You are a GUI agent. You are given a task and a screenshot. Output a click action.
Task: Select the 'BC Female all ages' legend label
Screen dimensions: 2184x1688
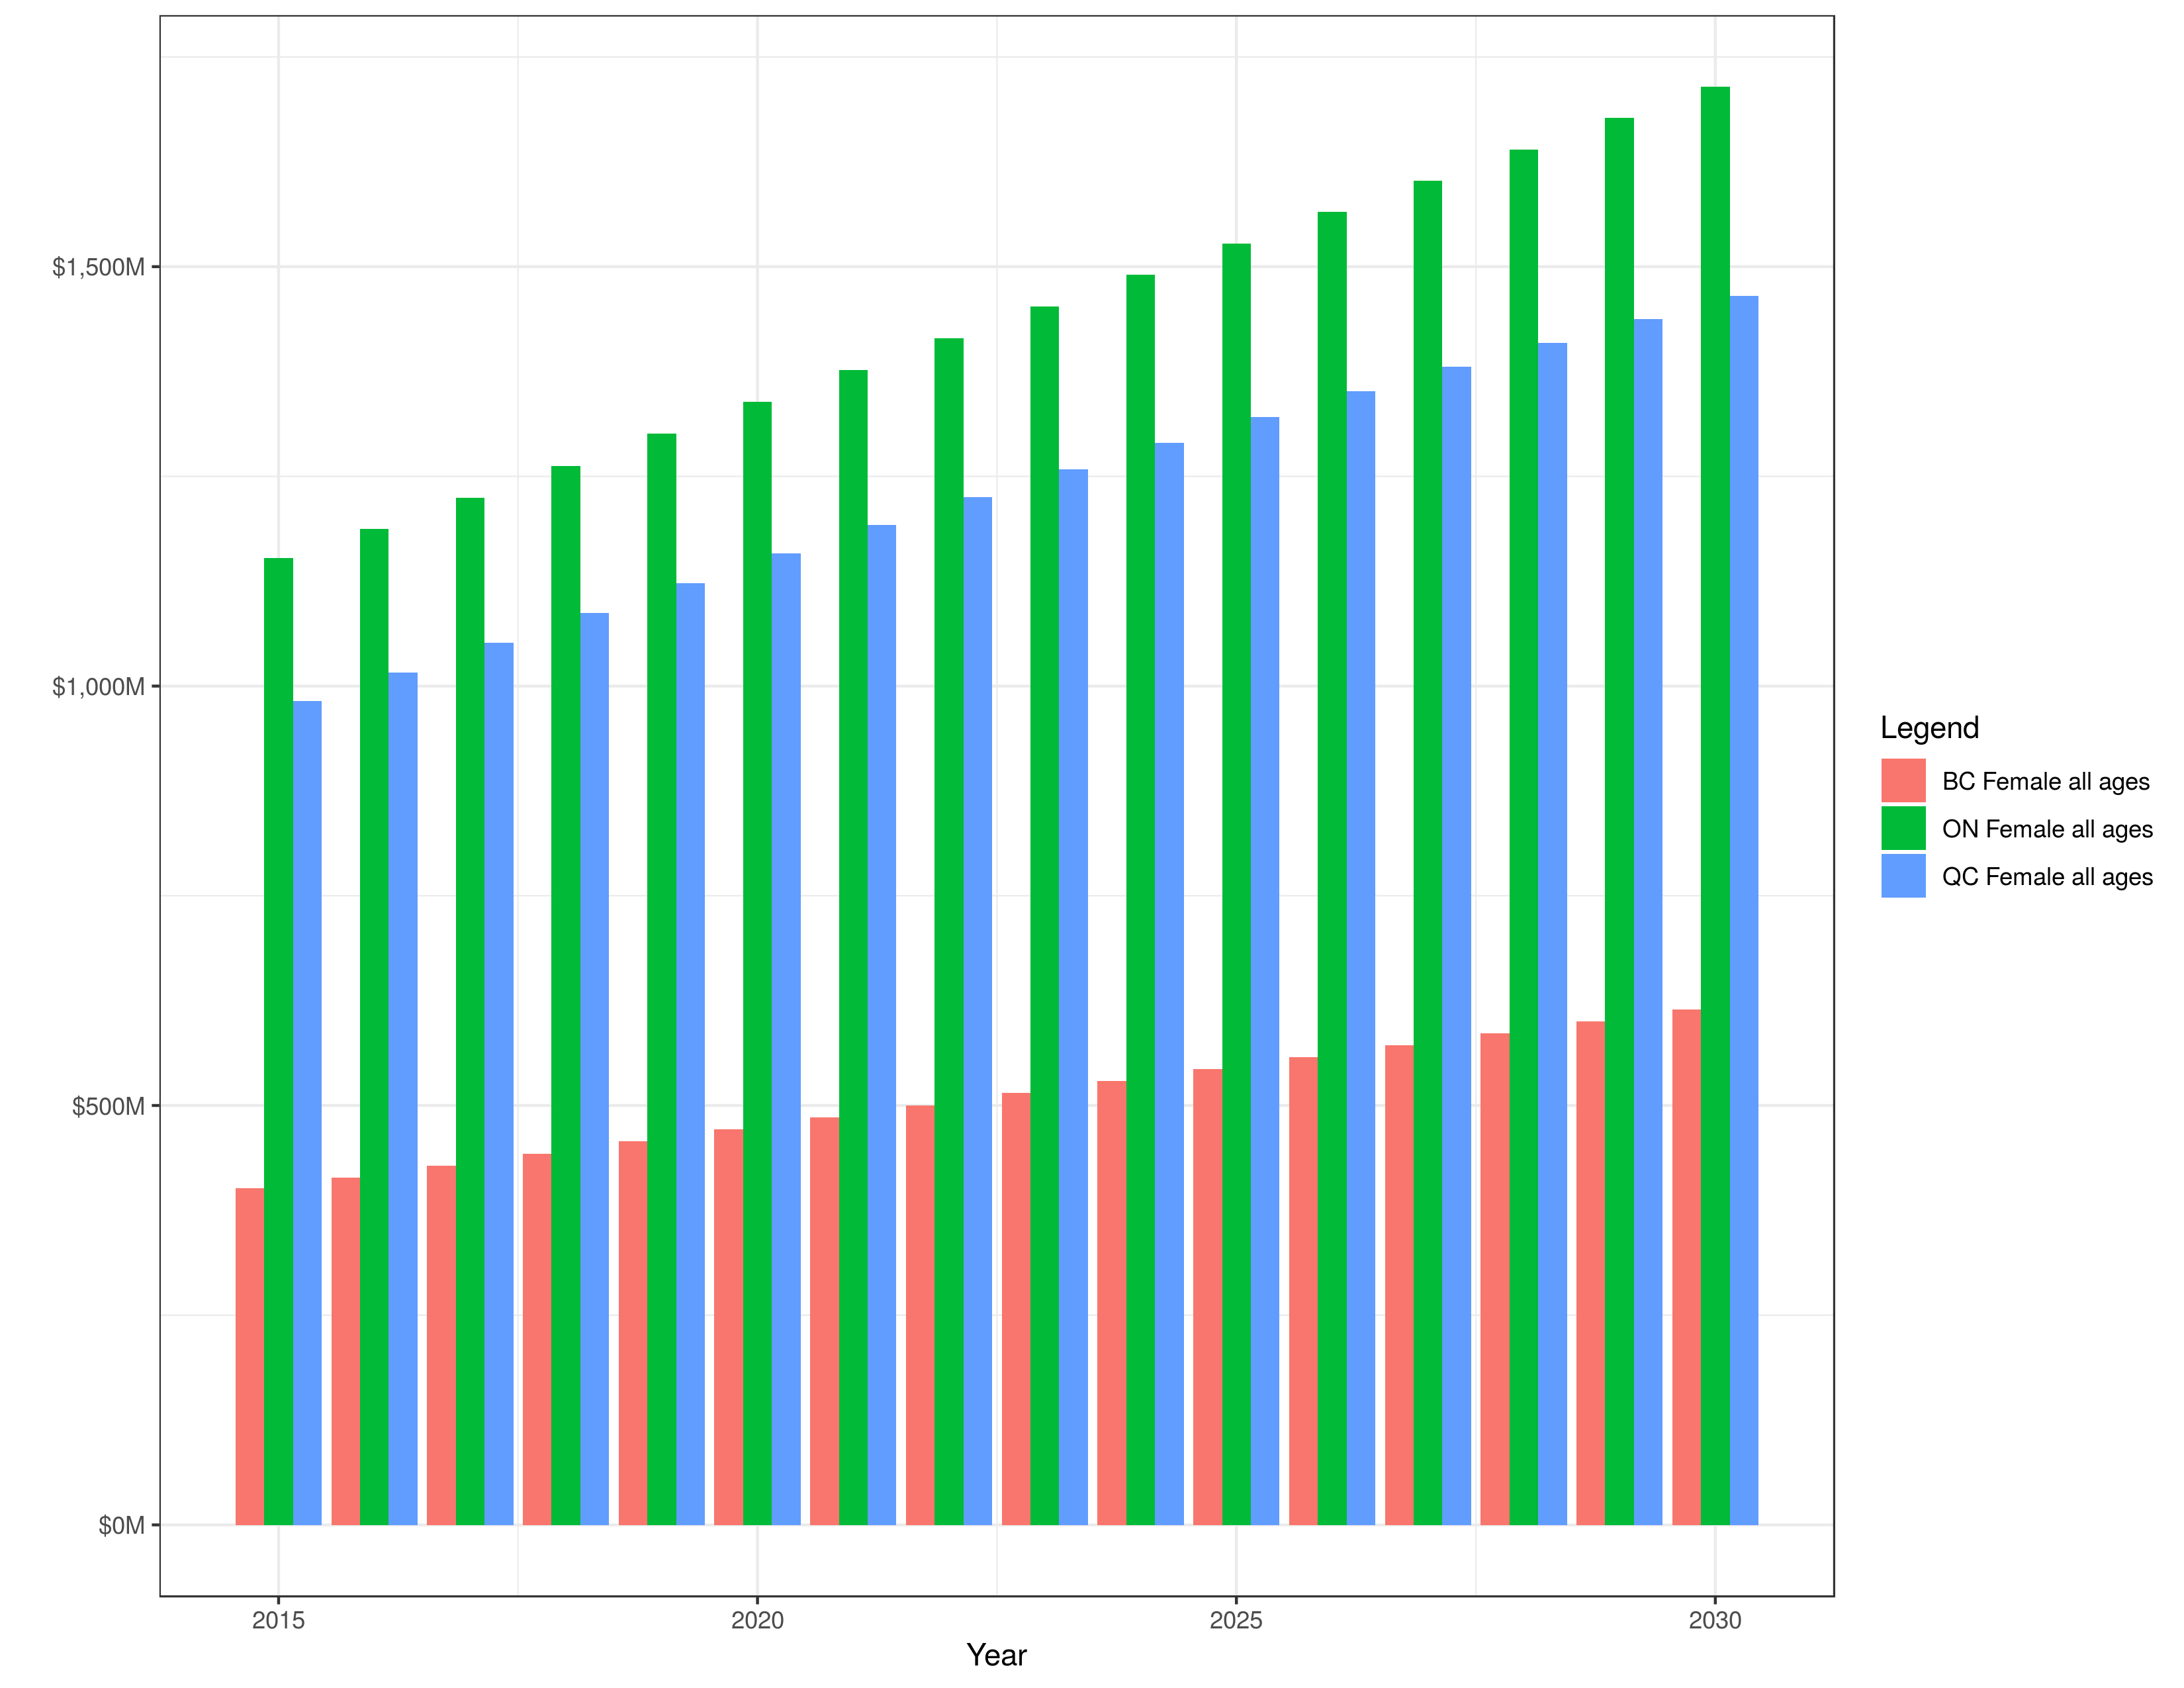click(x=2045, y=782)
